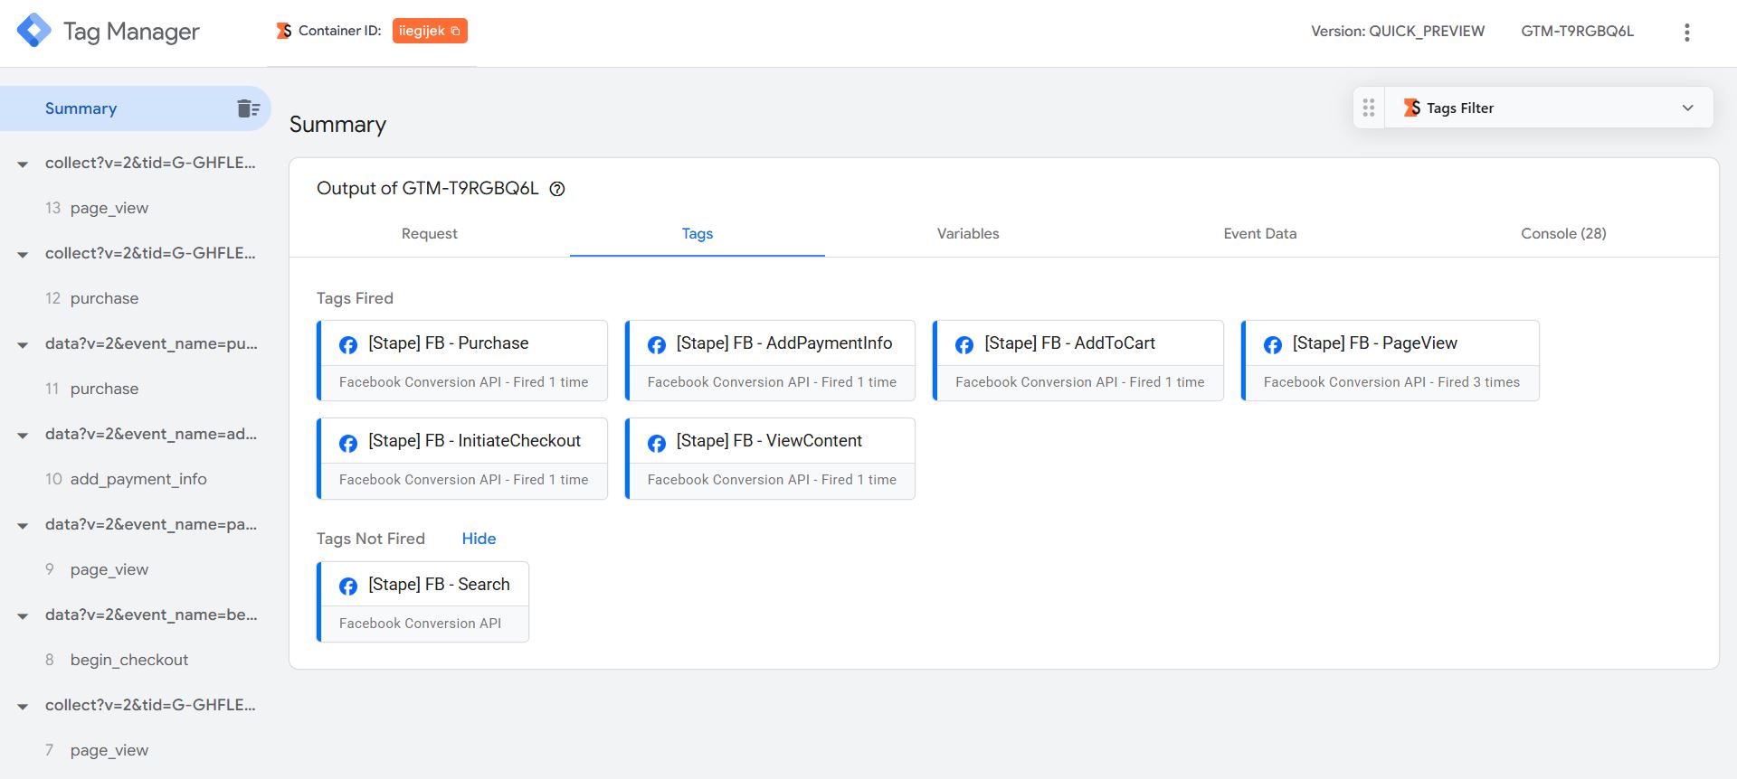Click the GTM-T9RGBQ6L container label in header

point(1577,31)
